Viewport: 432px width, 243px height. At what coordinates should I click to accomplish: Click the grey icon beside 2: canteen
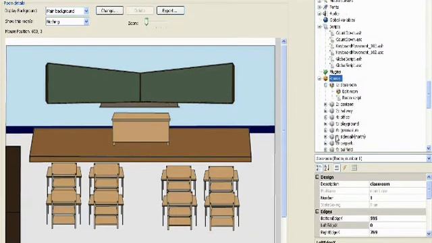point(332,105)
